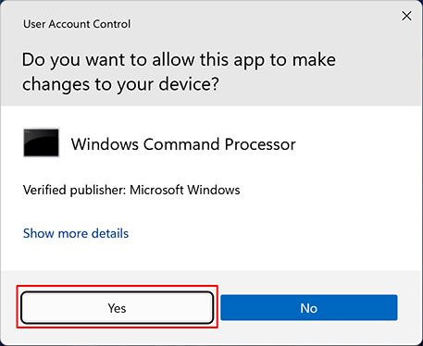This screenshot has width=423, height=346.
Task: Click the Windows Command Processor app name
Action: tap(183, 144)
